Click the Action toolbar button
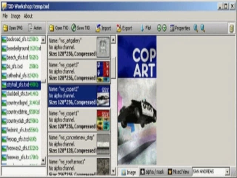 [35, 28]
